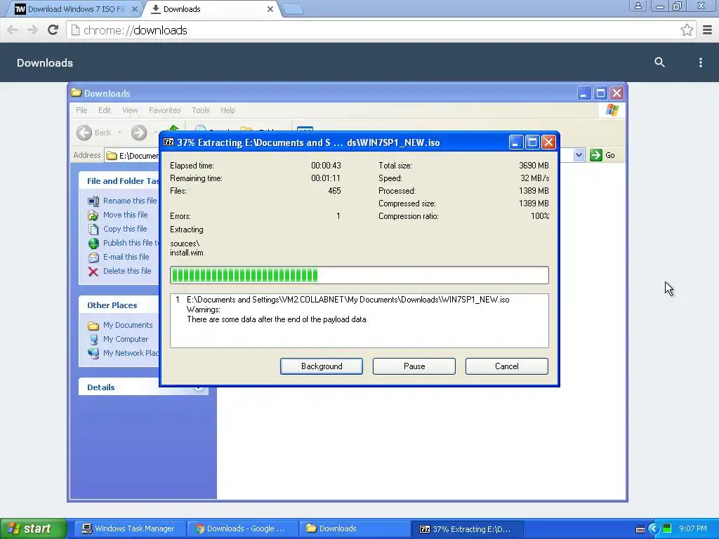Screen dimensions: 719x539
Task: Click Publish this file to Web
Action: [x=131, y=242]
